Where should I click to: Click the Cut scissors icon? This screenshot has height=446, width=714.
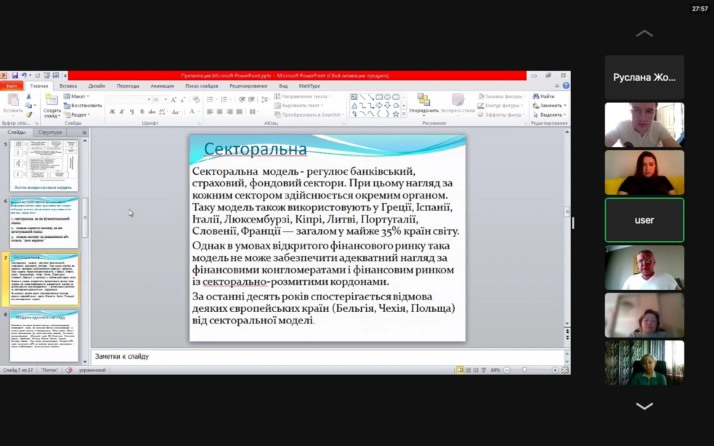pyautogui.click(x=29, y=96)
